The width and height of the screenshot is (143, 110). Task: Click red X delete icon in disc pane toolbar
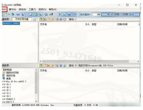tap(45, 19)
